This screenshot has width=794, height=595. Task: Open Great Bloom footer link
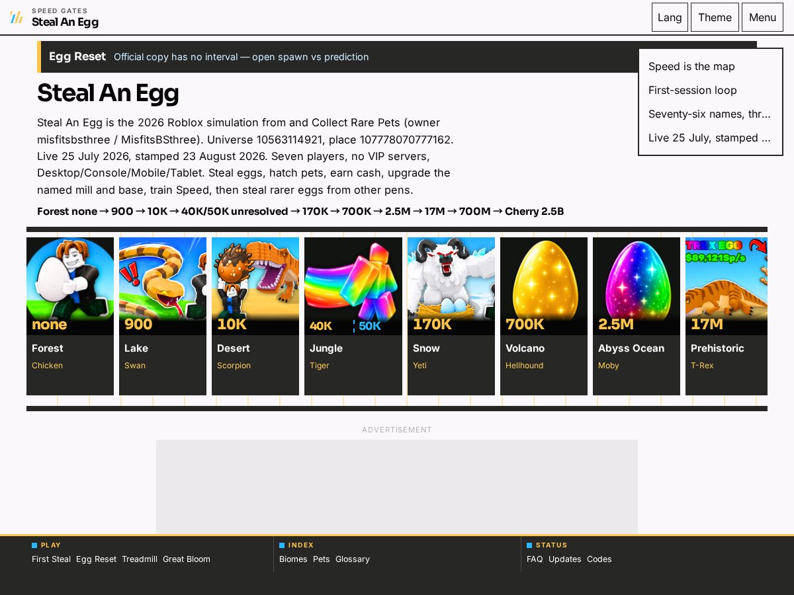187,559
